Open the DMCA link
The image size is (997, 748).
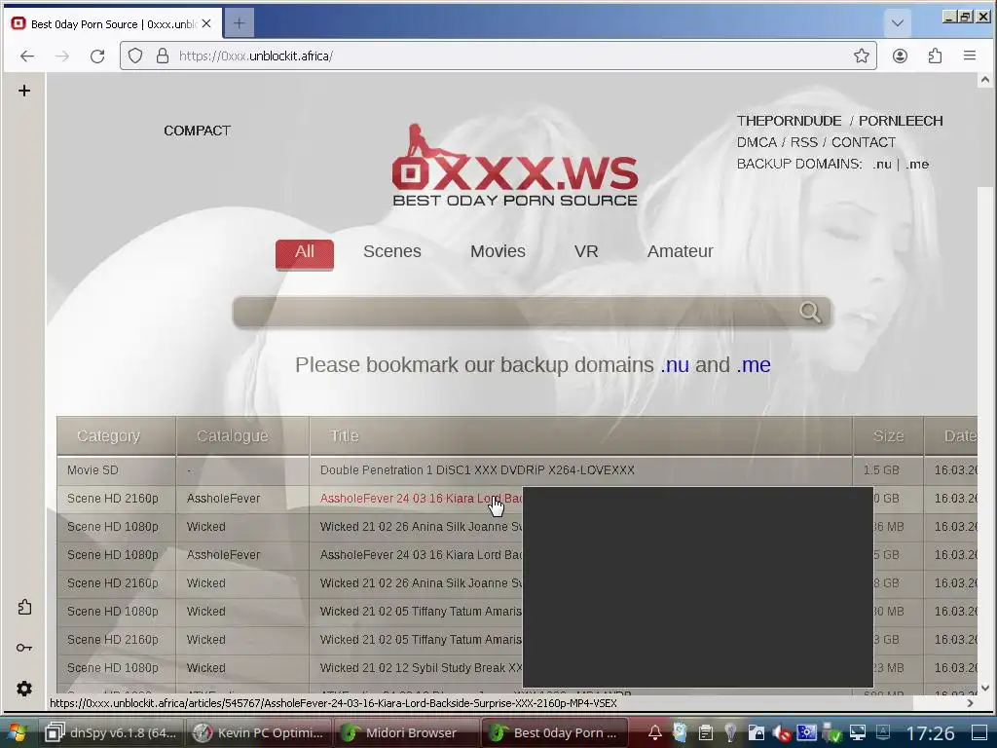757,142
